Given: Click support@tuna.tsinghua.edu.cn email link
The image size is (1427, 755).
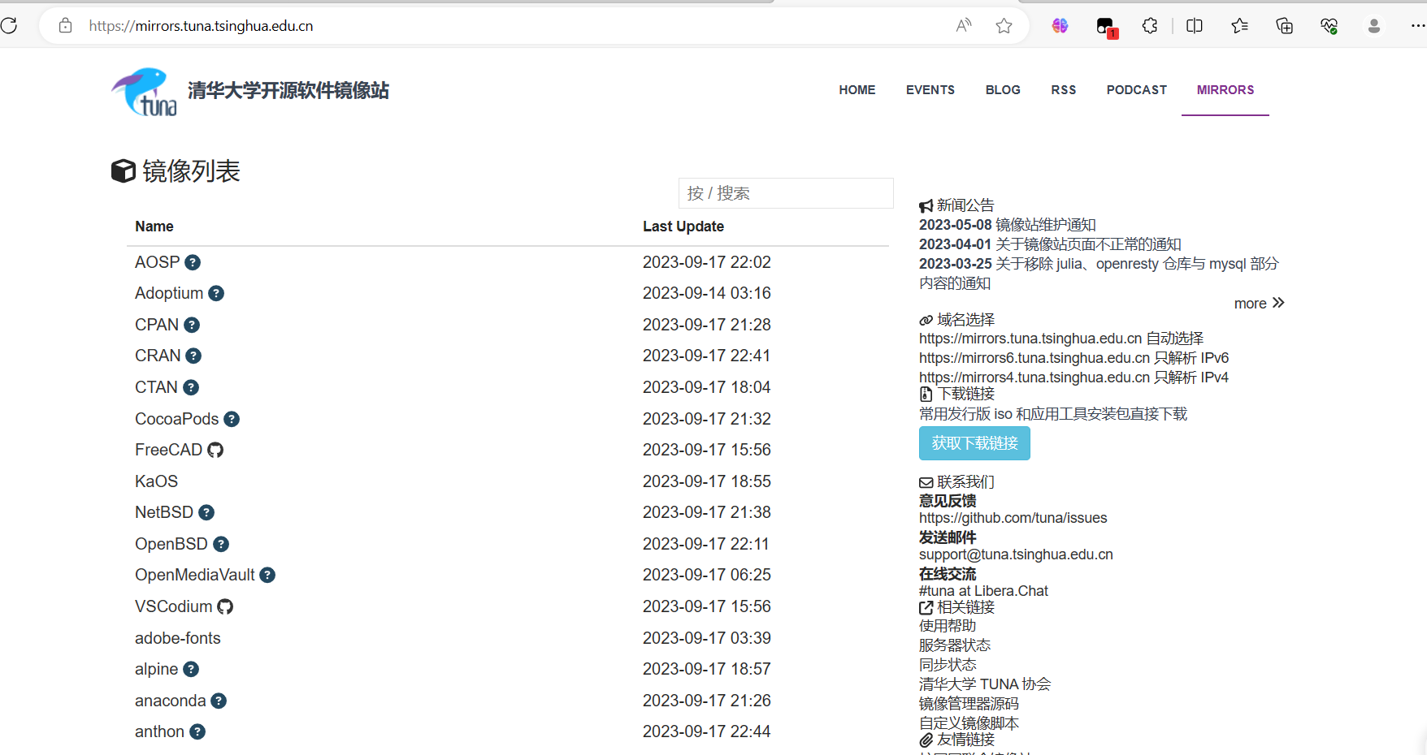Looking at the screenshot, I should [1016, 554].
